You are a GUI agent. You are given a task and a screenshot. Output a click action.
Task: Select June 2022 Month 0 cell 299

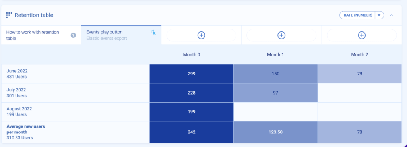pos(192,74)
